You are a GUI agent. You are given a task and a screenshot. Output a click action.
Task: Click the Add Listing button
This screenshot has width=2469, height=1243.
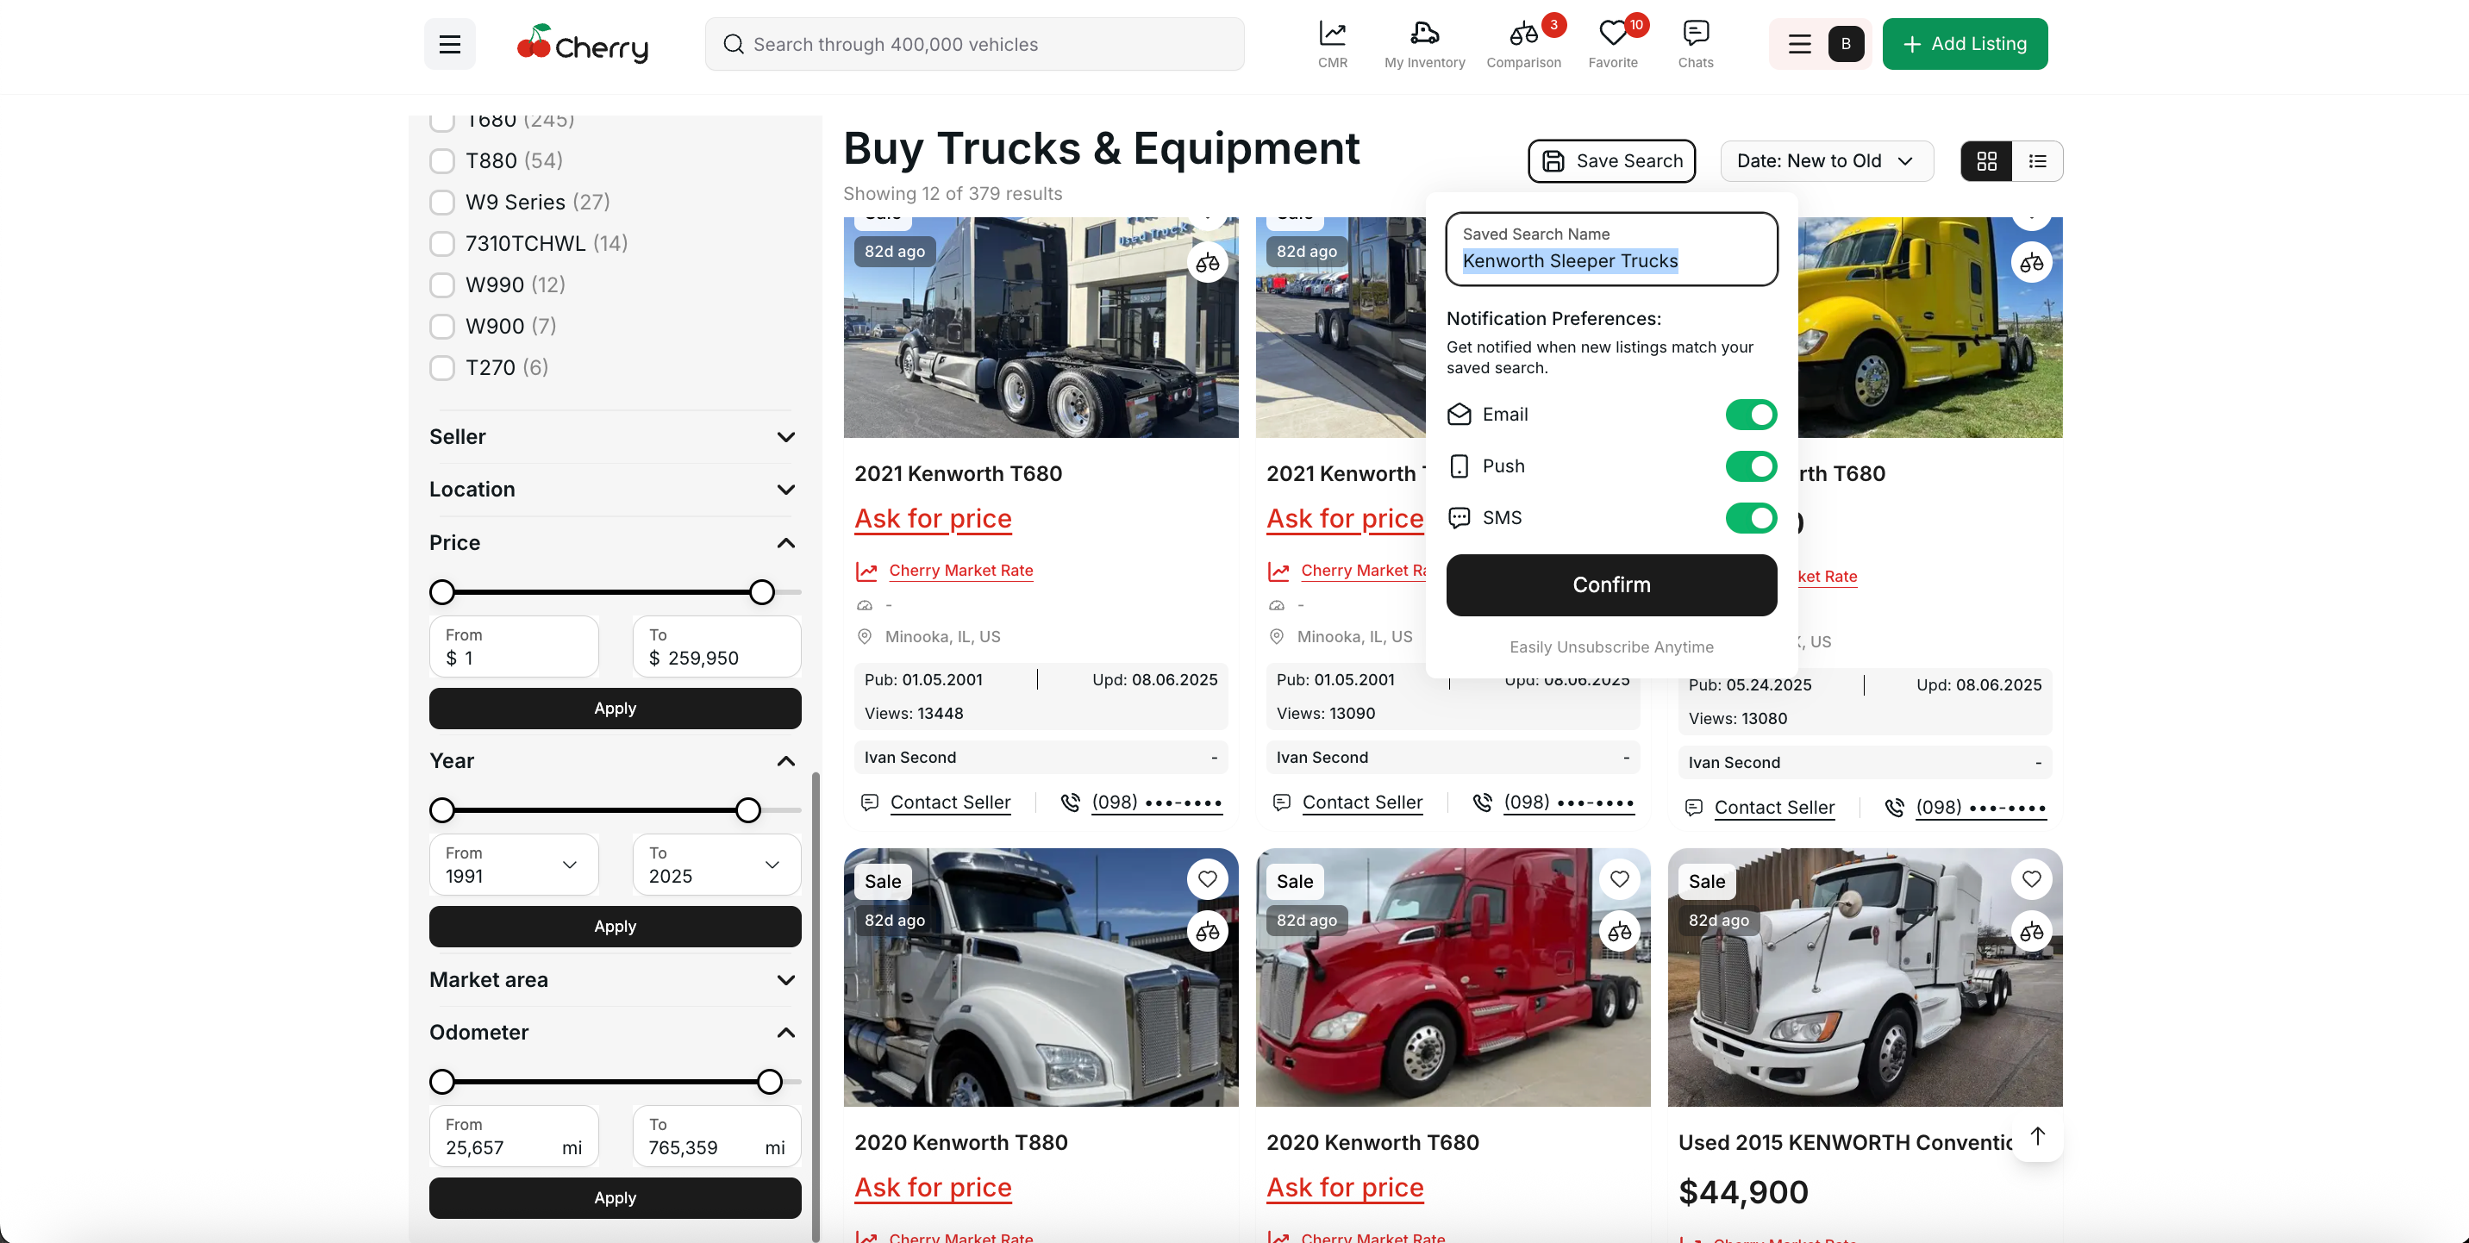(x=1964, y=44)
